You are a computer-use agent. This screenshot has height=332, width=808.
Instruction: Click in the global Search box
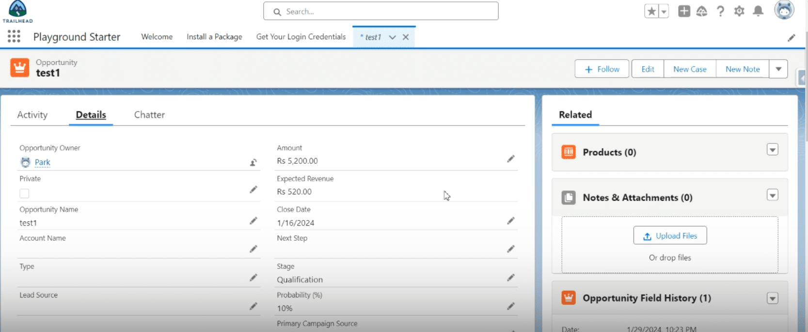click(381, 11)
